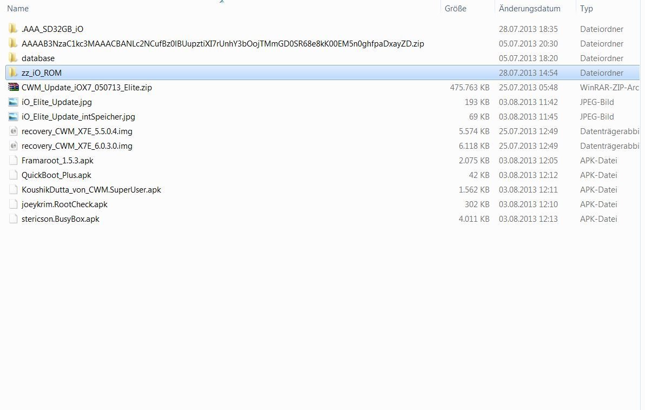Viewport: 645px width, 410px height.
Task: Click Dateiordner type of database folder
Action: tap(602, 58)
